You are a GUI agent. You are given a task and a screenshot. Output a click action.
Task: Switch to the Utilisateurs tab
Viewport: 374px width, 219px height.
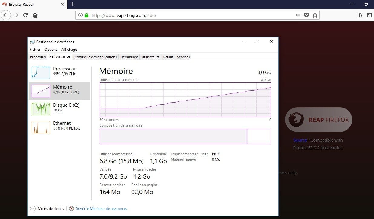tap(150, 57)
